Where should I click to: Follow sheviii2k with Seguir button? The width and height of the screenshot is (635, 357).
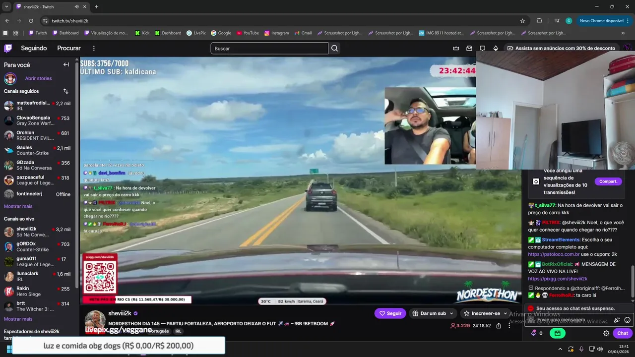[390, 313]
